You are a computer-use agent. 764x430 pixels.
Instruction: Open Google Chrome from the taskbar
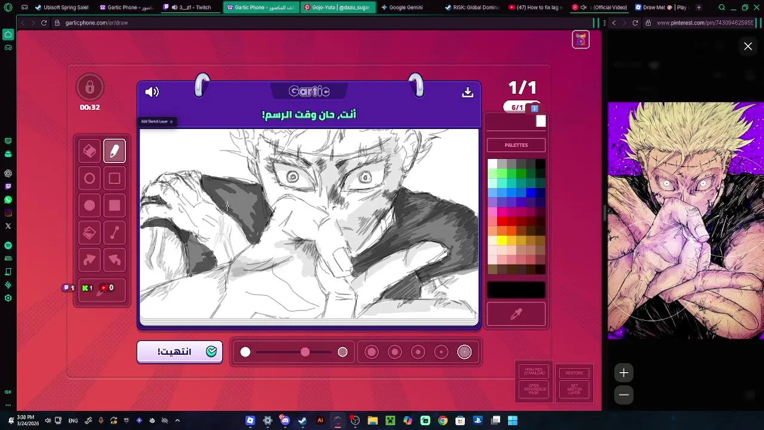(x=442, y=420)
